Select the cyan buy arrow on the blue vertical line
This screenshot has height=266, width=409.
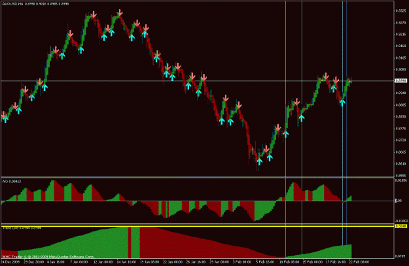[285, 134]
